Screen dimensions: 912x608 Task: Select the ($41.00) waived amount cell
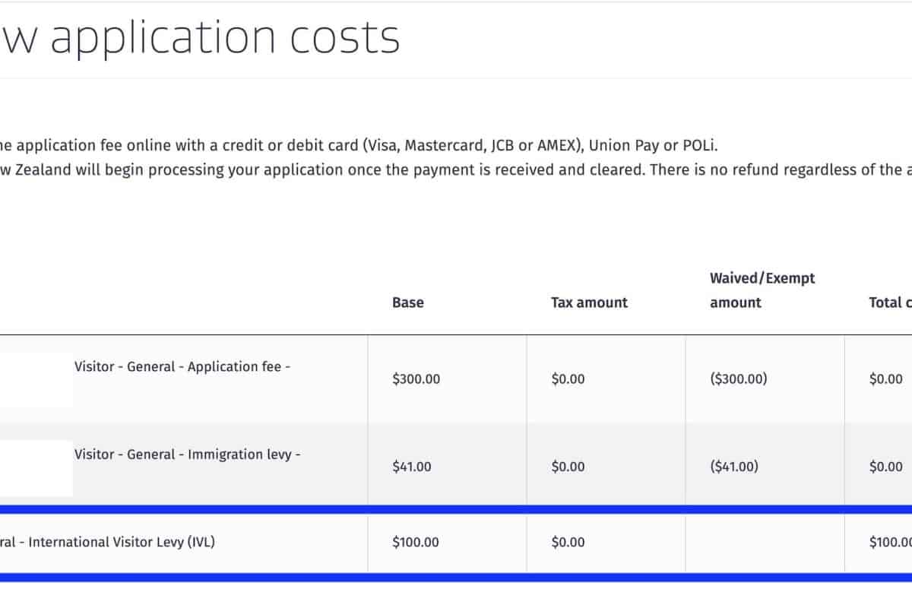pos(733,467)
